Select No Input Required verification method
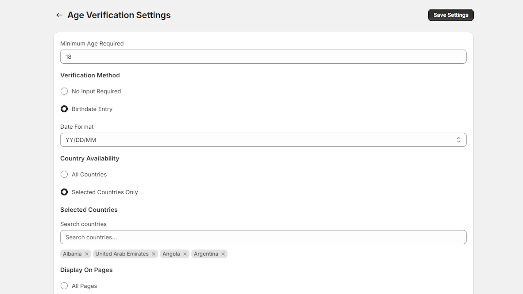The image size is (523, 294). point(64,91)
